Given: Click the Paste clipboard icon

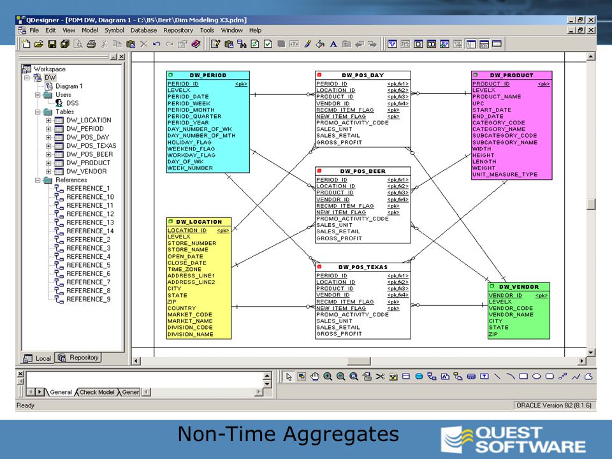Looking at the screenshot, I should (x=131, y=44).
